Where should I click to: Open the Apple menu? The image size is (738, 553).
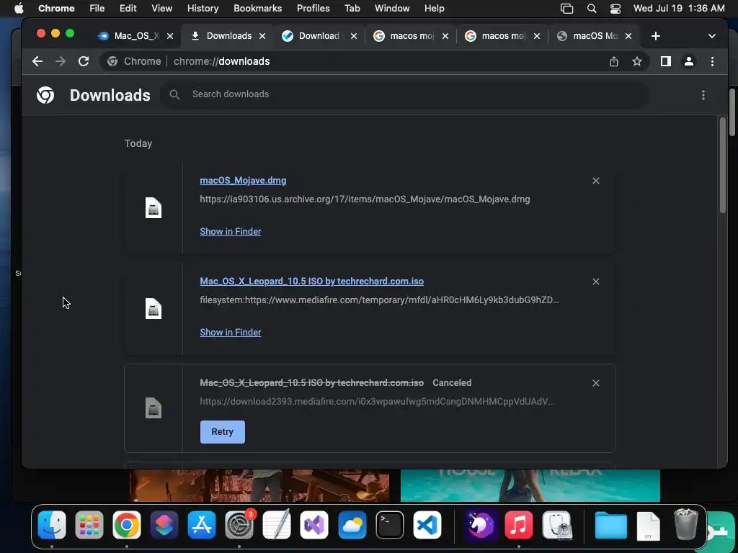click(x=19, y=8)
